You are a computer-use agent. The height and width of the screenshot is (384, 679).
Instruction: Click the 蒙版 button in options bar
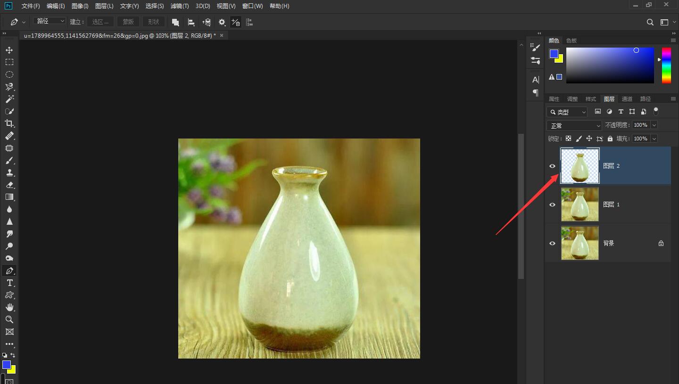click(128, 22)
